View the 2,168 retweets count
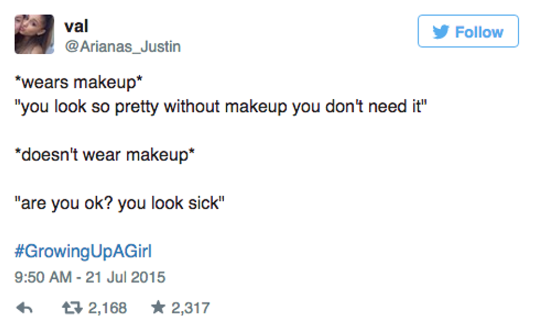 (x=108, y=308)
